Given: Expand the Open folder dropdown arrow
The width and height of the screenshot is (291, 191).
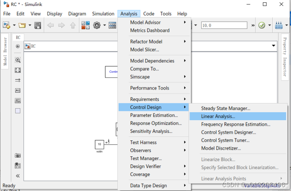Looking at the screenshot, I should [x=30, y=25].
